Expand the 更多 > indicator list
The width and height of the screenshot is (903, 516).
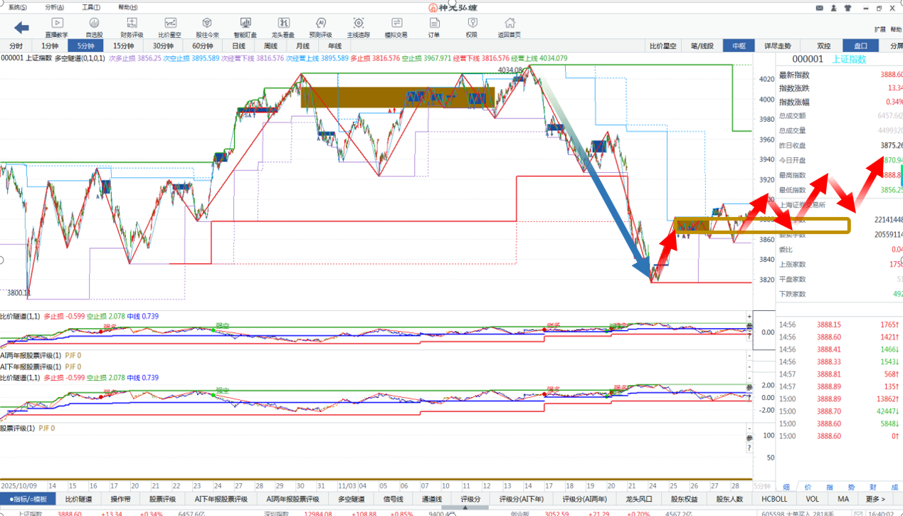[x=875, y=499]
